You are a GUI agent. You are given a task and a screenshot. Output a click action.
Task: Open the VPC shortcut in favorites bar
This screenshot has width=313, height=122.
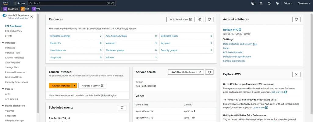pyautogui.click(x=36, y=9)
